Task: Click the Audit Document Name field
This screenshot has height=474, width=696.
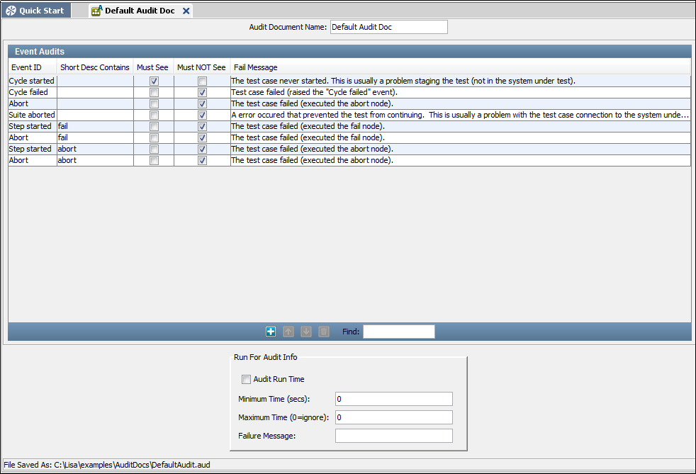Action: (x=389, y=27)
